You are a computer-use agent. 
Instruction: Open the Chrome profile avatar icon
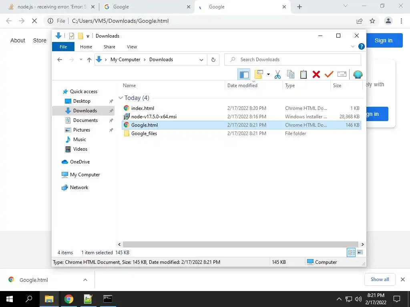388,21
